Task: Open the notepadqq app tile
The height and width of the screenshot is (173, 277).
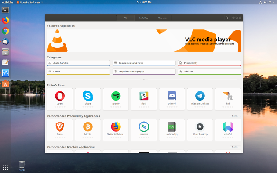Action: [172, 130]
